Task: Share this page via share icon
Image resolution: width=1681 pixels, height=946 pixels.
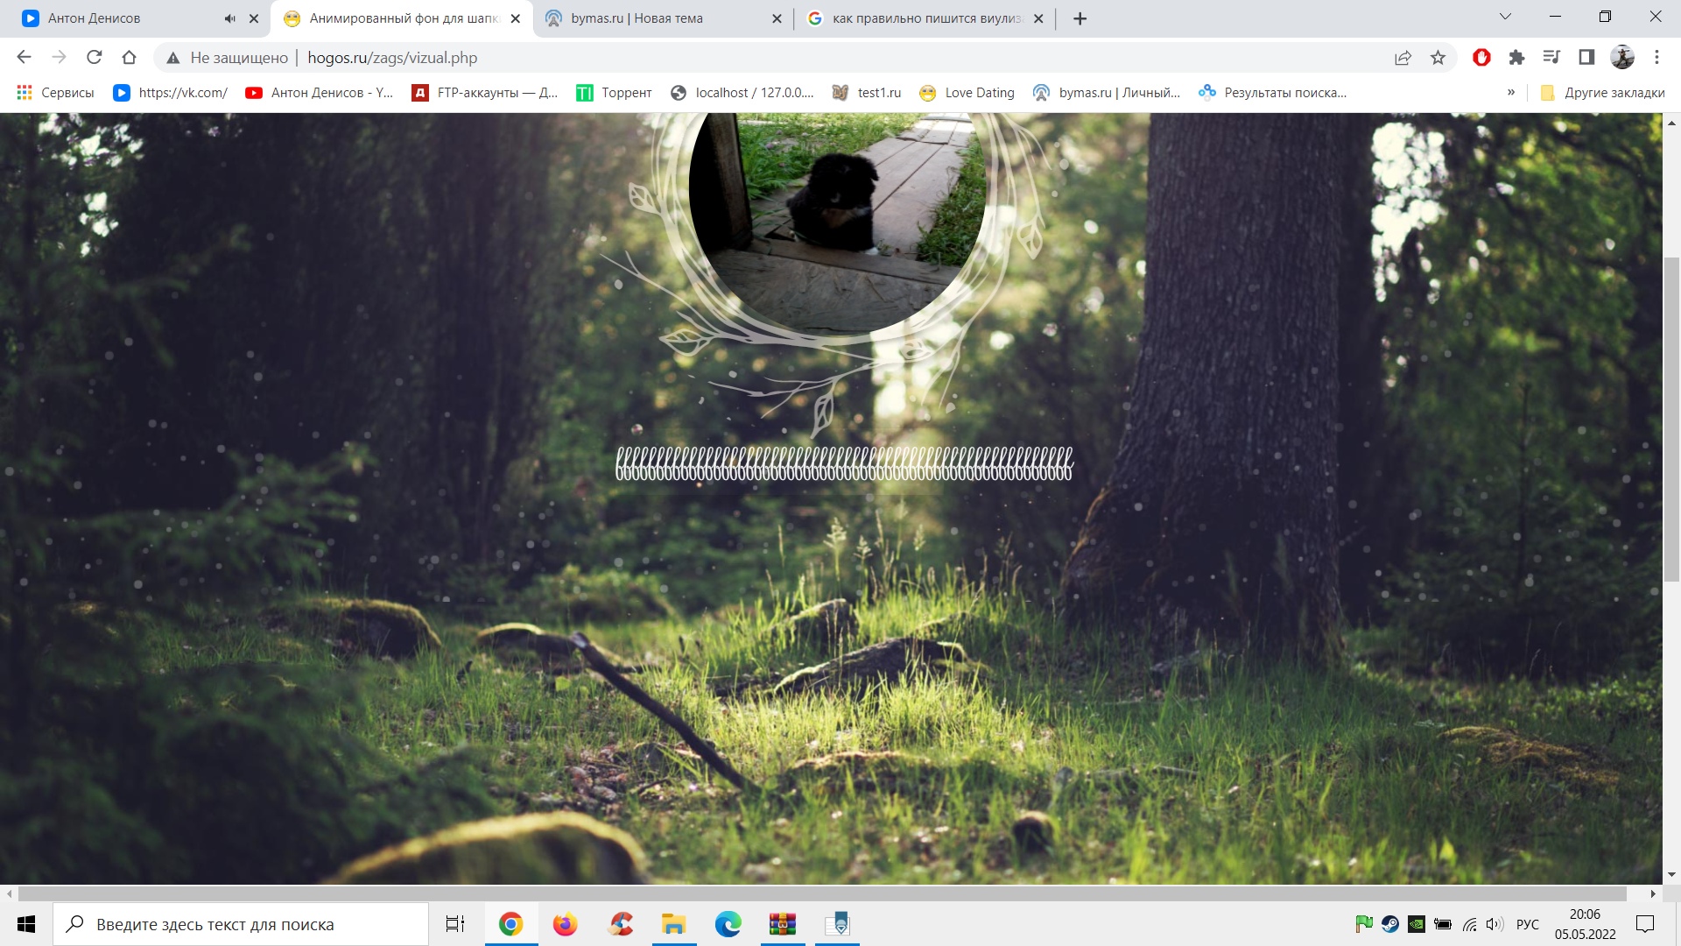Action: [1403, 58]
